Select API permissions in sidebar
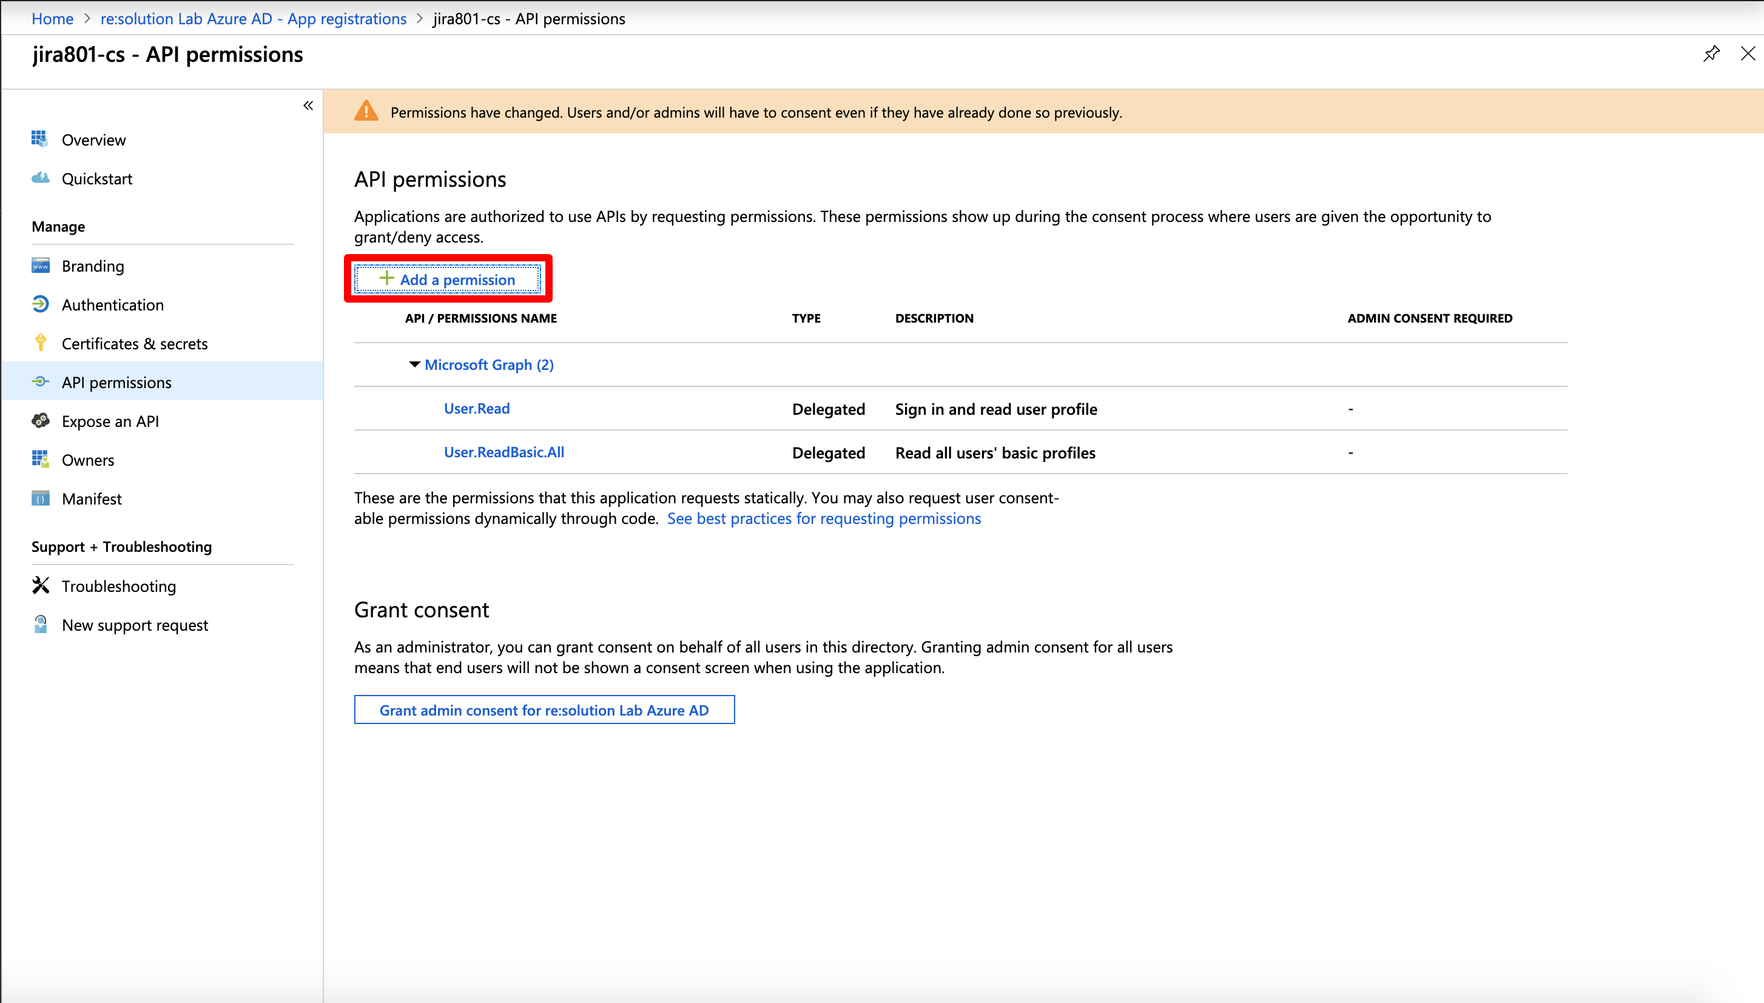Viewport: 1764px width, 1003px height. coord(163,381)
